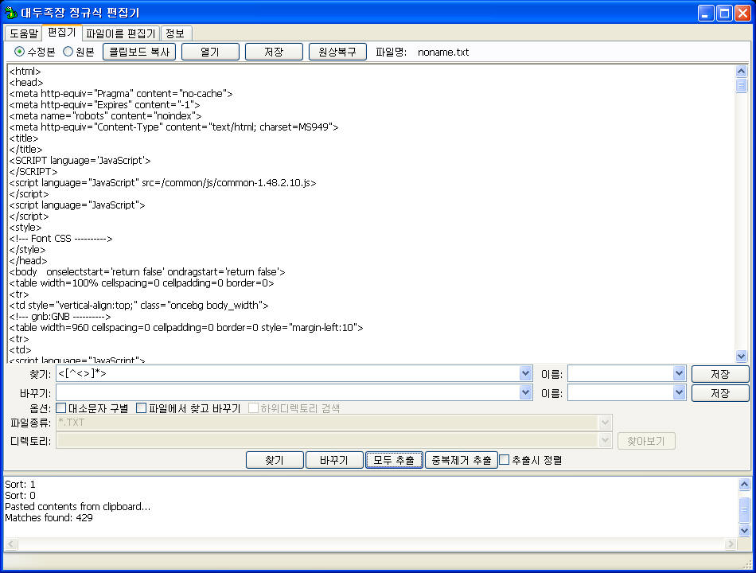Click the charset=MS949 meta line

point(173,127)
